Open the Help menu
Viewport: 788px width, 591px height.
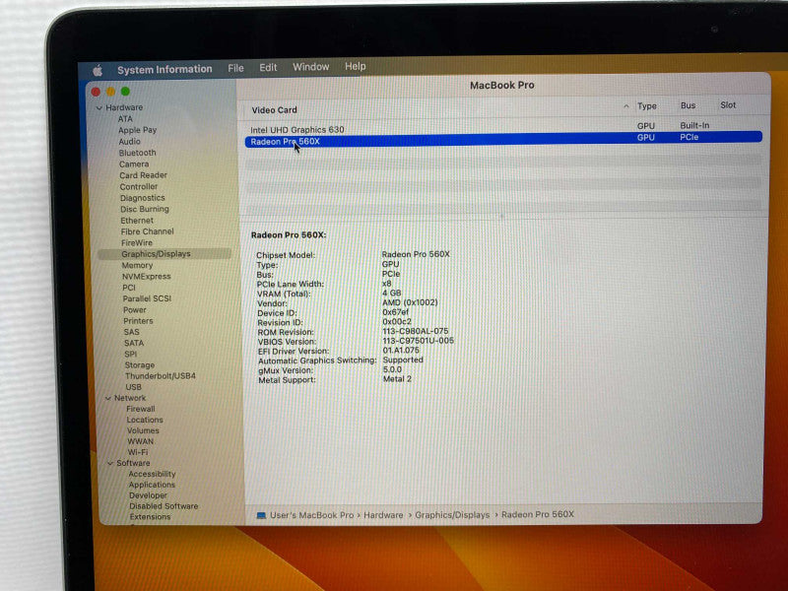355,66
